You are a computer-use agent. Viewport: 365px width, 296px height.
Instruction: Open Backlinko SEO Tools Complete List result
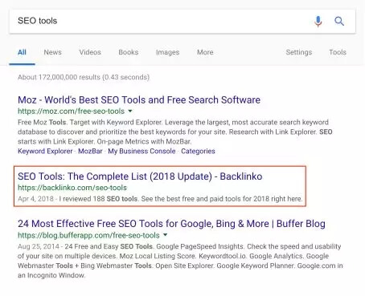coord(140,176)
